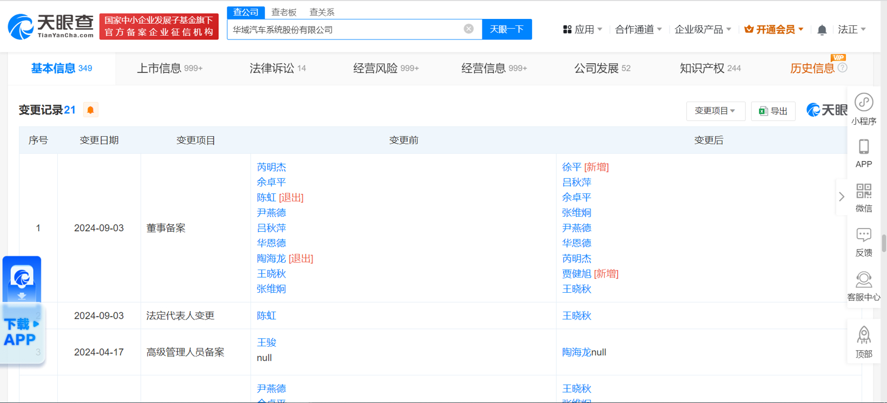The width and height of the screenshot is (887, 403).
Task: Export change records with 导出 button
Action: (x=773, y=111)
